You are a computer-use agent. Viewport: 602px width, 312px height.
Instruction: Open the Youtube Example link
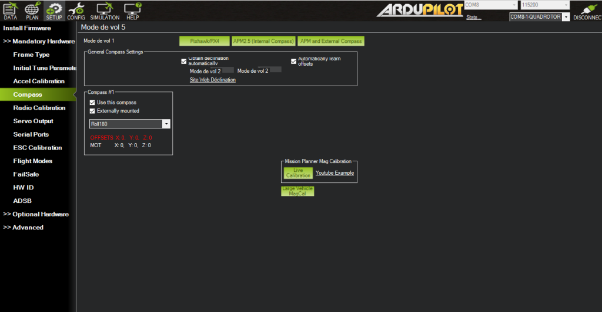click(x=335, y=173)
